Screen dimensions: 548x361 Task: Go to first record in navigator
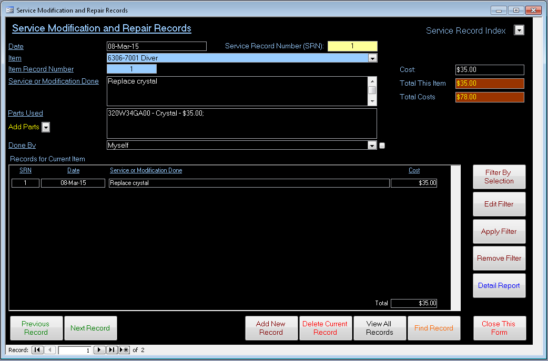[x=37, y=350]
